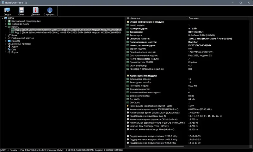Click the status bar path text

coord(61,150)
